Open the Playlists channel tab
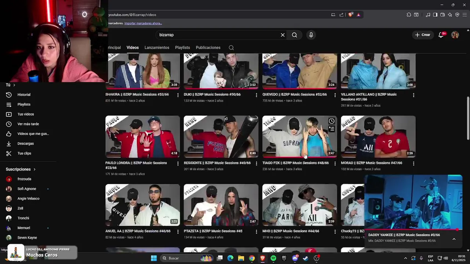Screen dimensions: 470x264 pos(182,48)
